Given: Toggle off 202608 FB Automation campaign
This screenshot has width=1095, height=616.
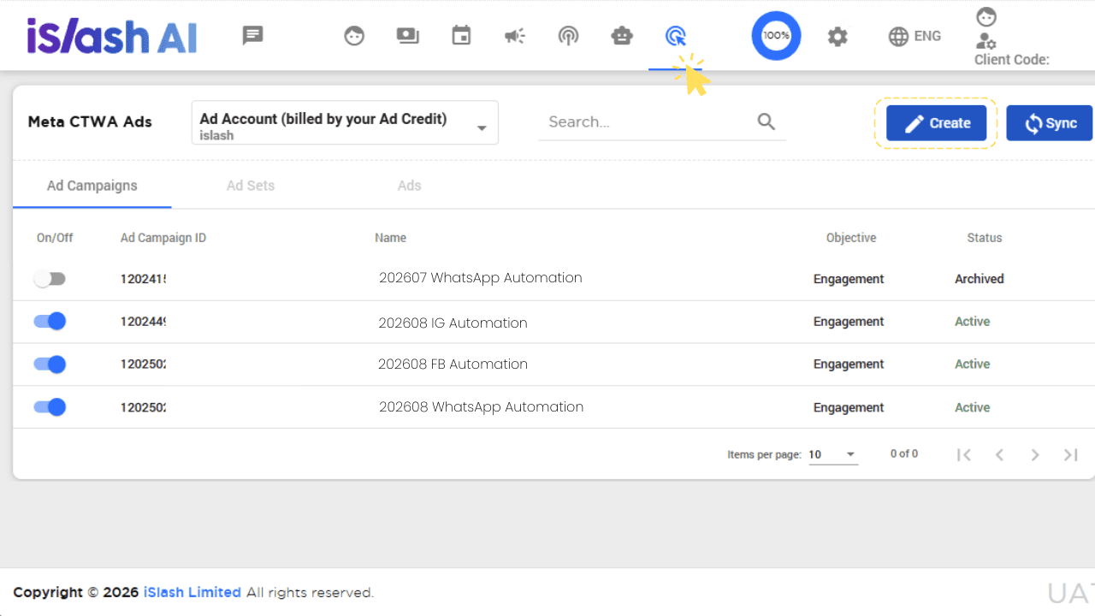Looking at the screenshot, I should pos(50,364).
